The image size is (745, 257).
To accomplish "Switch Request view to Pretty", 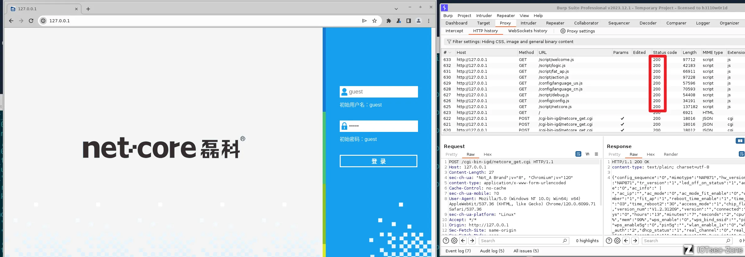I will (451, 154).
